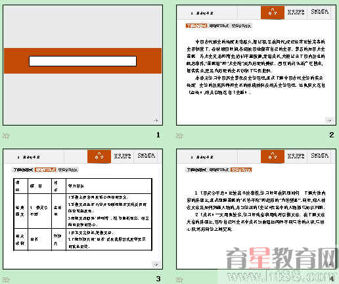The width and height of the screenshot is (339, 284).
Task: Click the orange header tab icon on slide 4
Action: click(273, 156)
